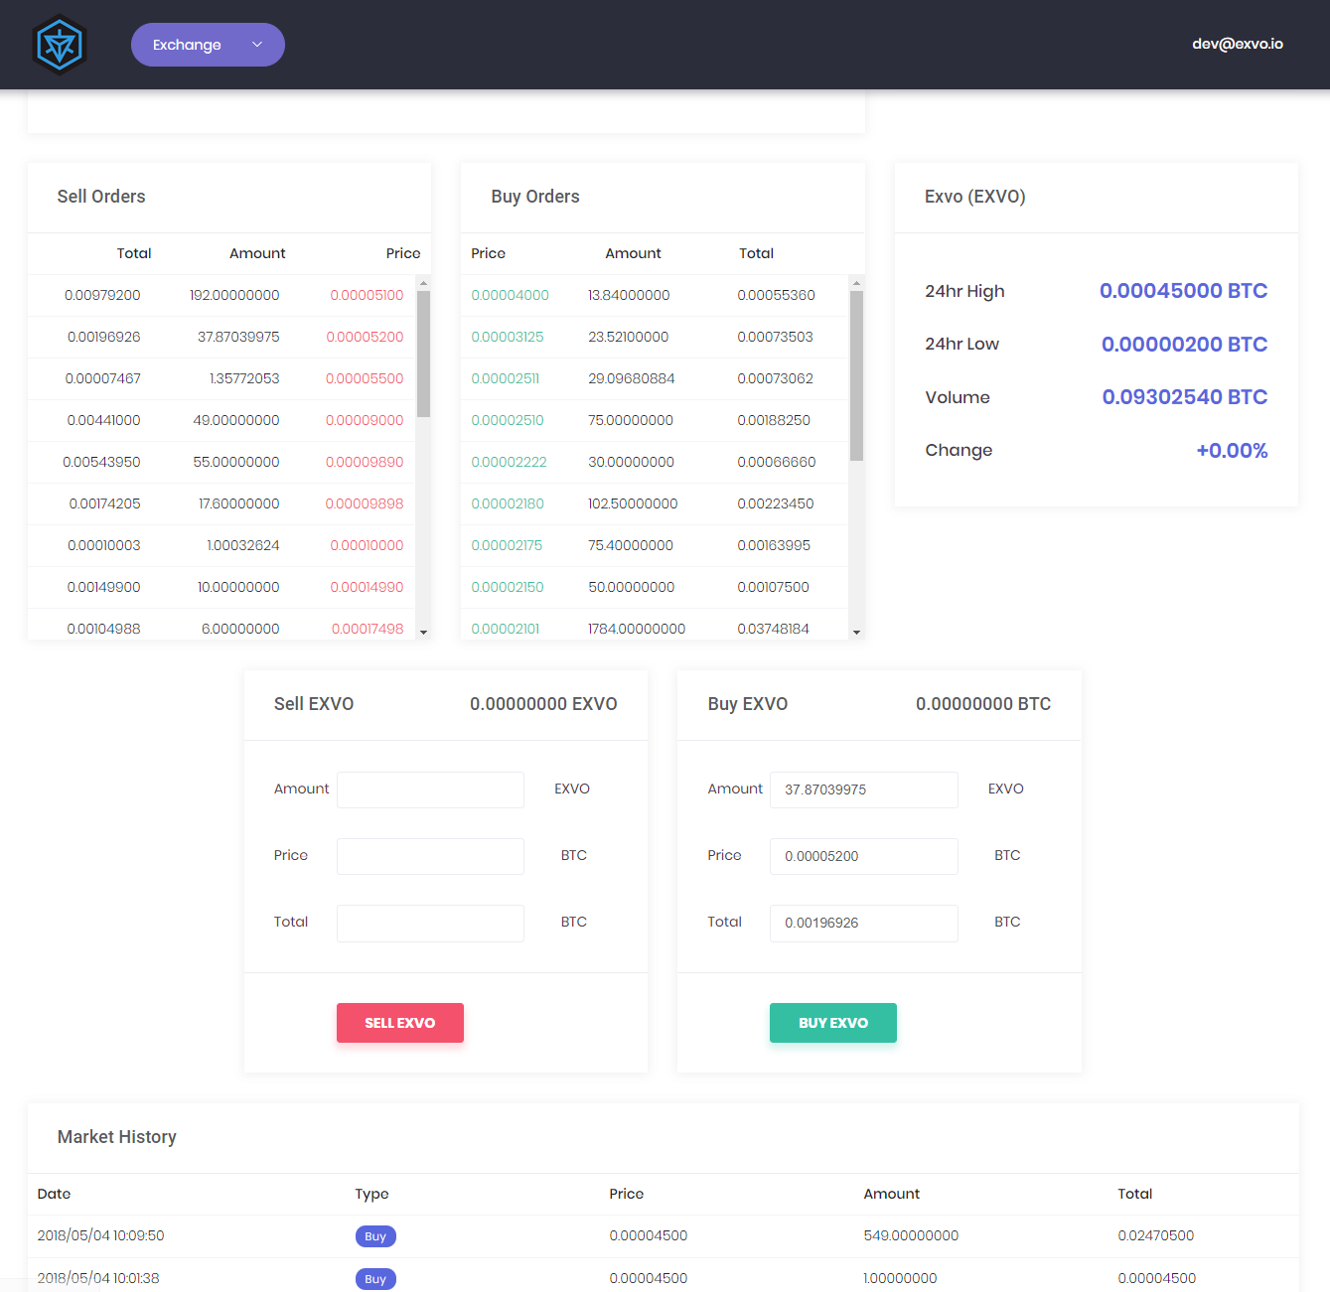The height and width of the screenshot is (1292, 1330).
Task: Click Buy Orders Amount column header
Action: pos(634,253)
